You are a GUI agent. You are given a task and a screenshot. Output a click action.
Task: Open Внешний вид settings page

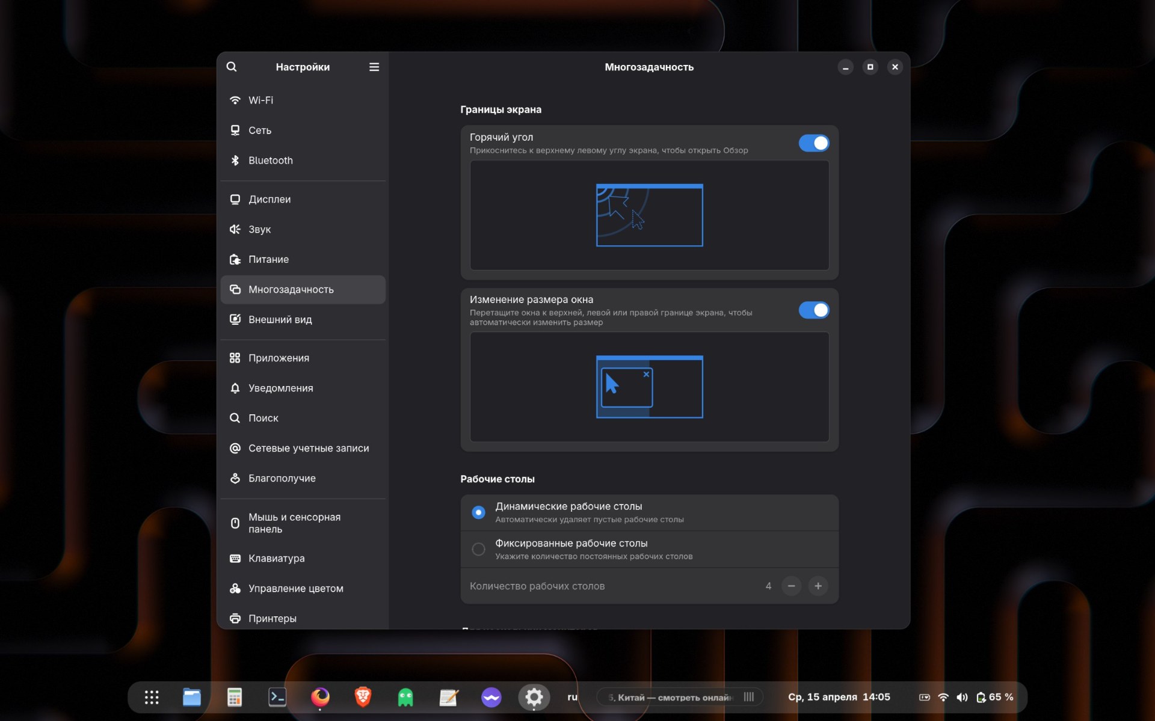[280, 319]
